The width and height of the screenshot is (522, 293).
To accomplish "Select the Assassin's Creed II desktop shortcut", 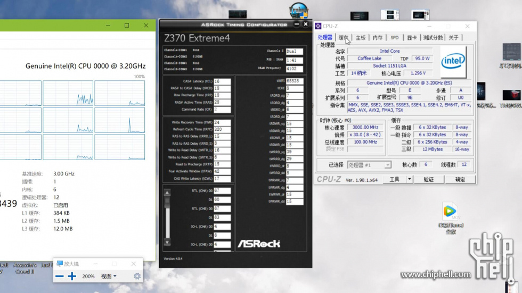I will tap(25, 268).
